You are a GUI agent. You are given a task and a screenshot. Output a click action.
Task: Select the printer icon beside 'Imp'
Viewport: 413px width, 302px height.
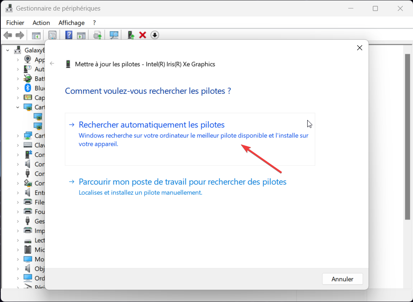(28, 230)
